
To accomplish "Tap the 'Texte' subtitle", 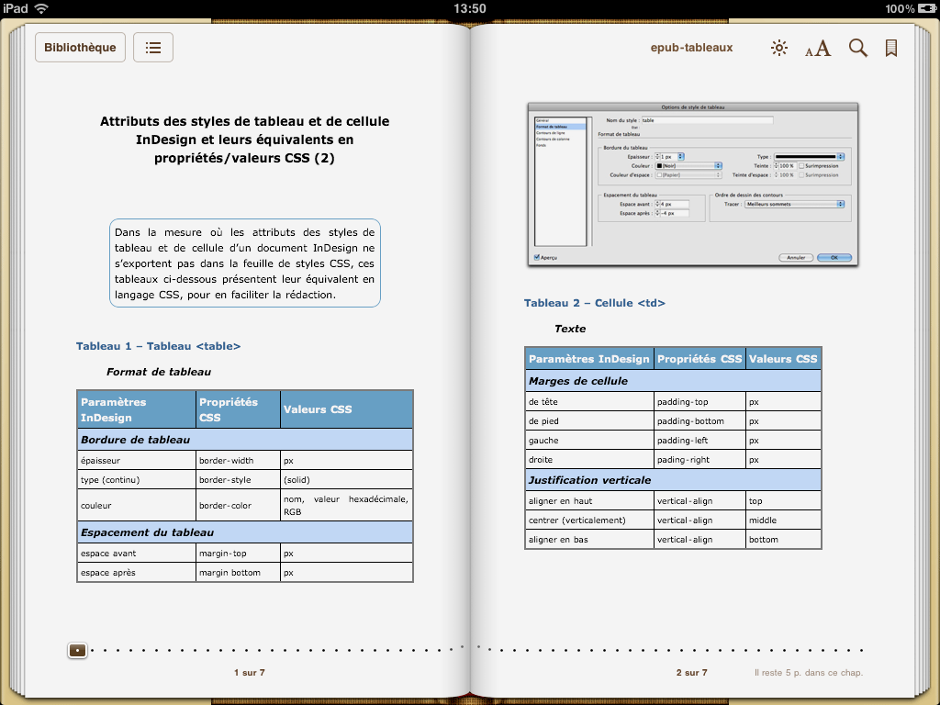I will click(x=570, y=329).
